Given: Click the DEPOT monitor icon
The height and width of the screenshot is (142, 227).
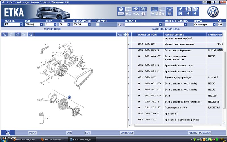Looking at the screenshot, I should (x=162, y=9).
